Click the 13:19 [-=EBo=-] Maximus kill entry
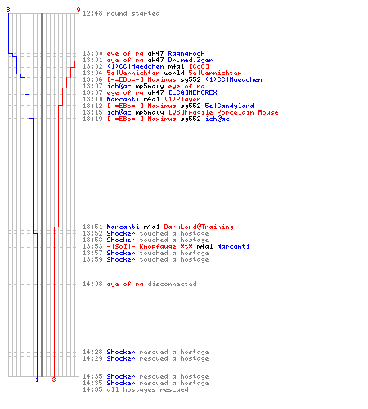The image size is (368, 409). pos(156,119)
